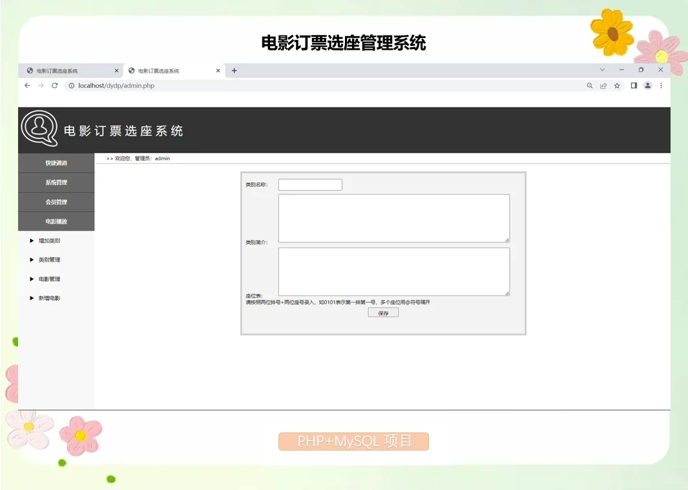Click the back arrow in the browser toolbar
Viewport: 688px width, 490px height.
click(x=26, y=85)
